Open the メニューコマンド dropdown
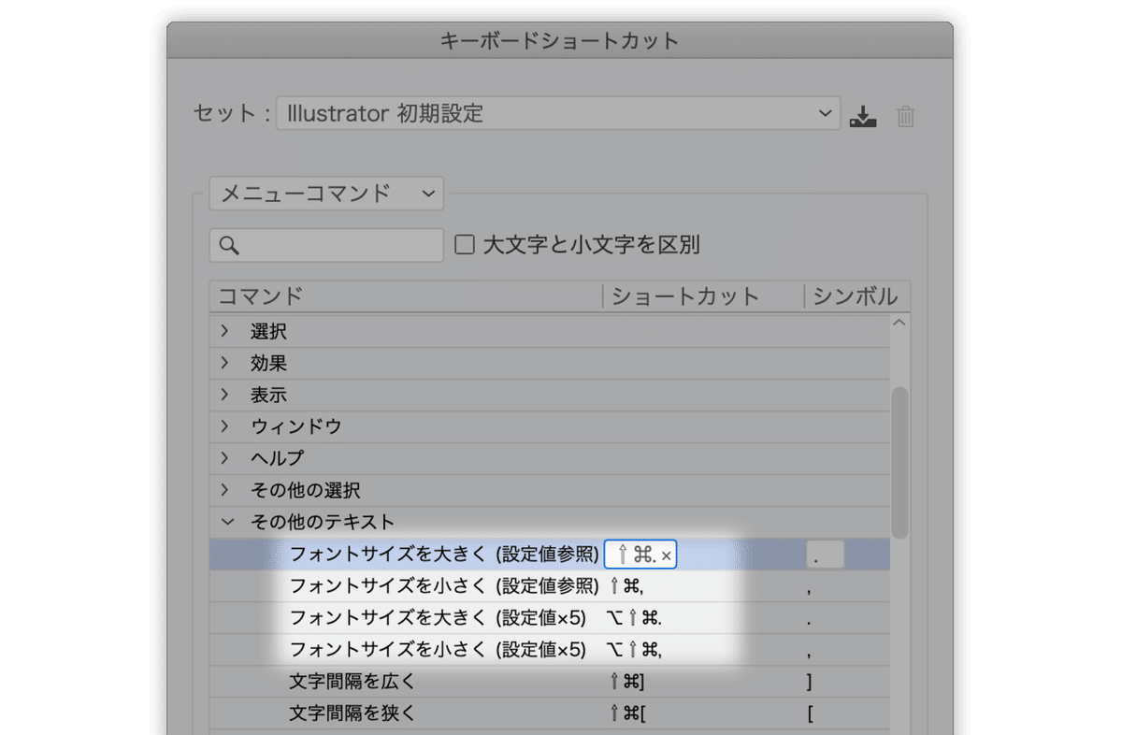The width and height of the screenshot is (1122, 735). coord(326,194)
